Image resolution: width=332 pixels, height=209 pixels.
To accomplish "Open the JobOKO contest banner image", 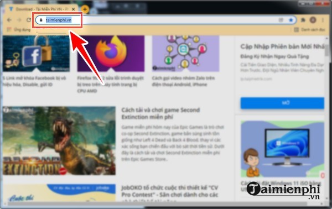I will [x=59, y=192].
